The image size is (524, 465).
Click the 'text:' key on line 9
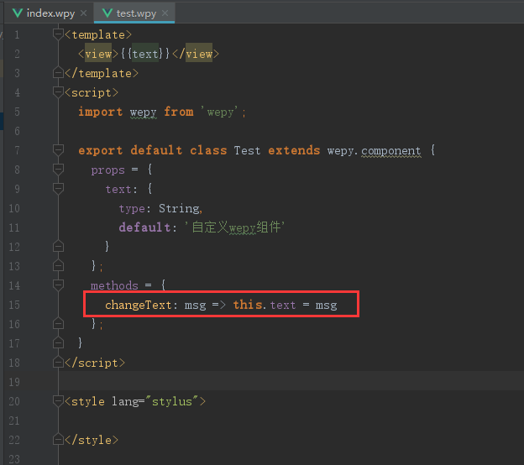121,189
